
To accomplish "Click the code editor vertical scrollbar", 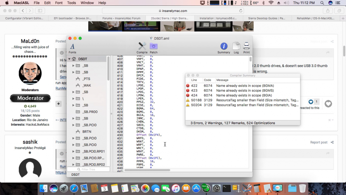I will click(x=251, y=59).
